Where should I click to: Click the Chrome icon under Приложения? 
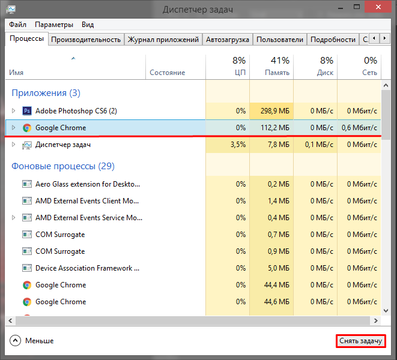pyautogui.click(x=26, y=128)
